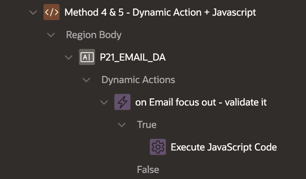This screenshot has height=179, width=306.
Task: Collapse the Region Body chevron
Action: click(x=51, y=35)
